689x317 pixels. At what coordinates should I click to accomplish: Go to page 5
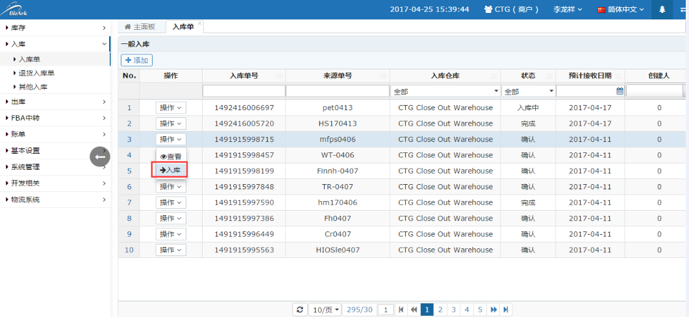[x=481, y=310]
